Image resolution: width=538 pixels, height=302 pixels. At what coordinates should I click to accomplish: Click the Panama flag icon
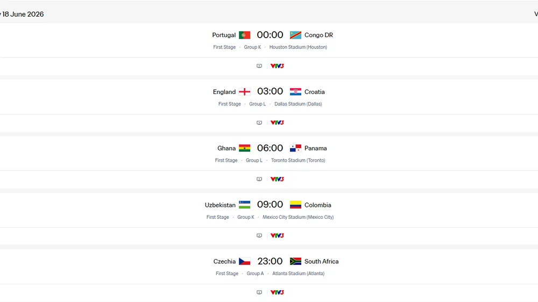pyautogui.click(x=295, y=148)
